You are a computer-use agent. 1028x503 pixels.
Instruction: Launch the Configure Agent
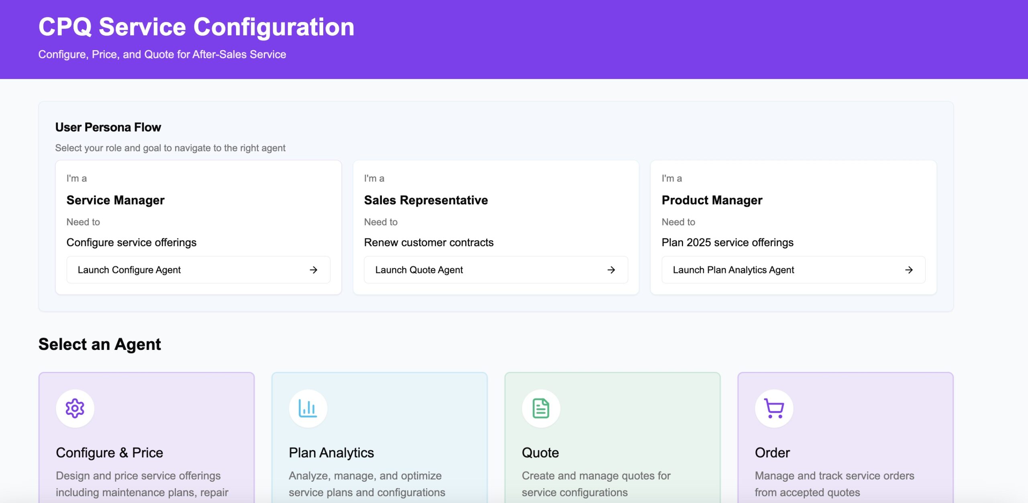tap(198, 270)
